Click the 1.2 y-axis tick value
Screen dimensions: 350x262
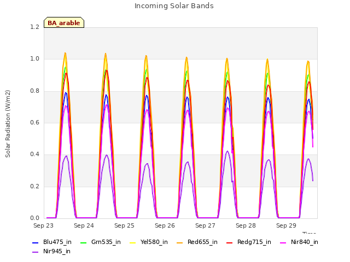point(34,27)
